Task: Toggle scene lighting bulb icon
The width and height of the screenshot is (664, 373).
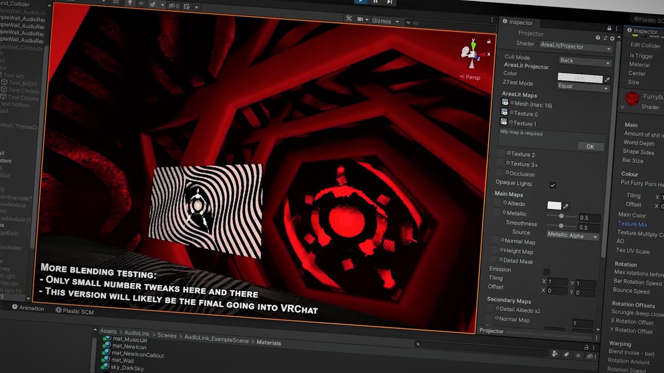Action: [130, 3]
